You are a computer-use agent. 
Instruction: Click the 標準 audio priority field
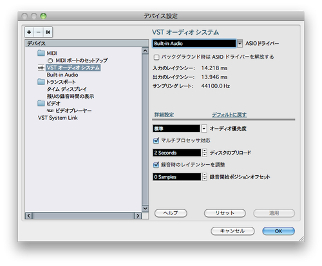tap(176, 129)
